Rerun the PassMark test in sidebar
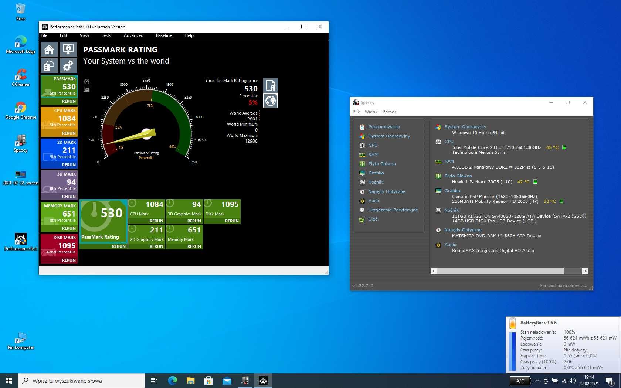Viewport: 621px width, 388px height. [69, 101]
